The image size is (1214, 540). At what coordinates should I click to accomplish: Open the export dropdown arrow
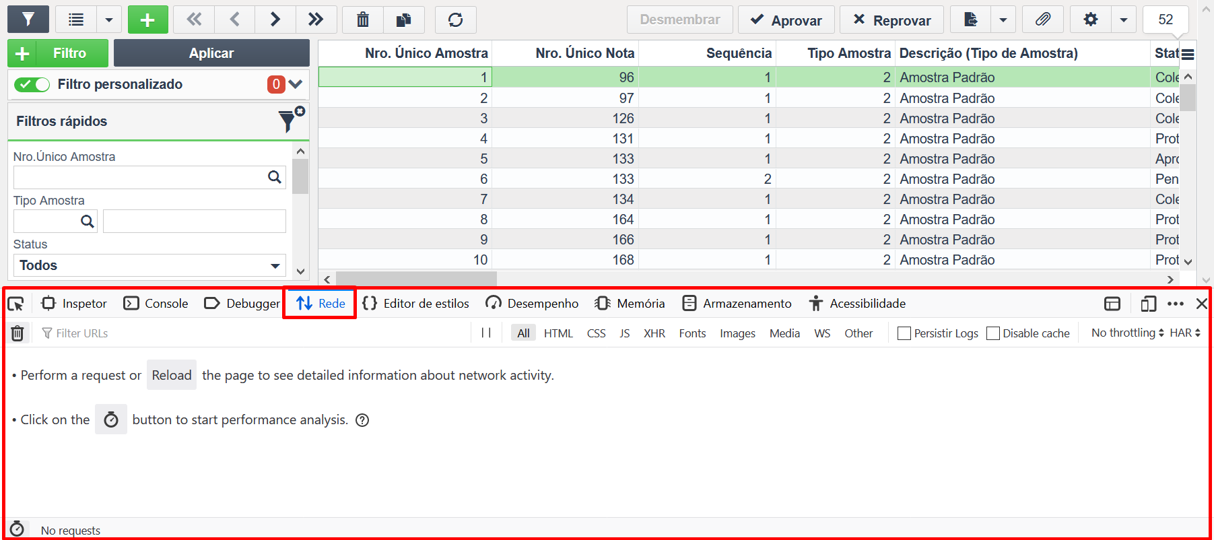point(1003,20)
